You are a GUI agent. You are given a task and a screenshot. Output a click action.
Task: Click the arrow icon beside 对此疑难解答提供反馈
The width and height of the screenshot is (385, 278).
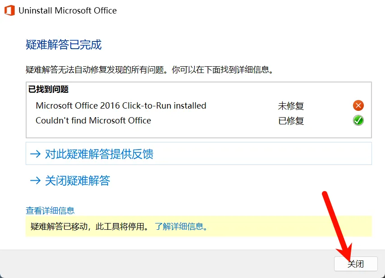(x=35, y=154)
